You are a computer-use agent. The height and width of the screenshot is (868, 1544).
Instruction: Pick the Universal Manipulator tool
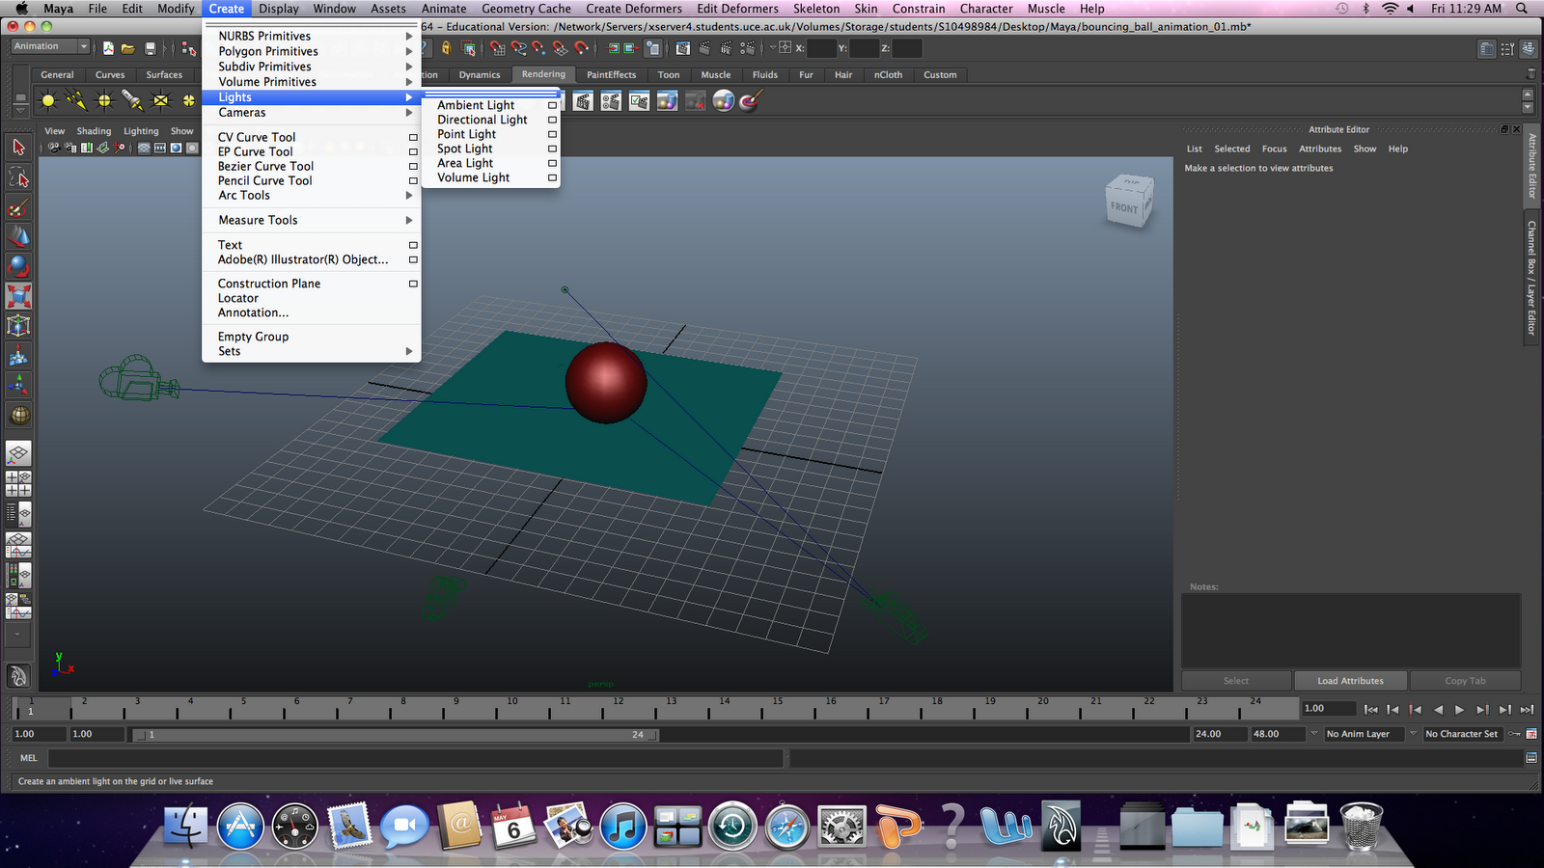click(x=18, y=326)
